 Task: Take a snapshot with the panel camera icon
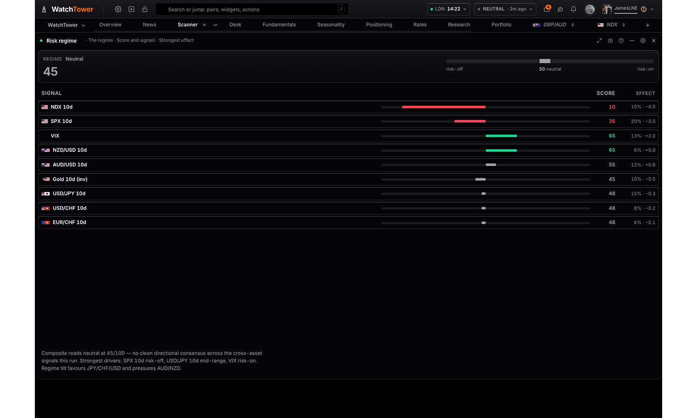click(610, 41)
